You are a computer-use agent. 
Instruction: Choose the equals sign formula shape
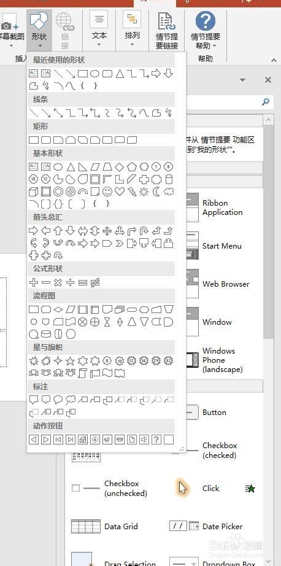click(x=83, y=282)
